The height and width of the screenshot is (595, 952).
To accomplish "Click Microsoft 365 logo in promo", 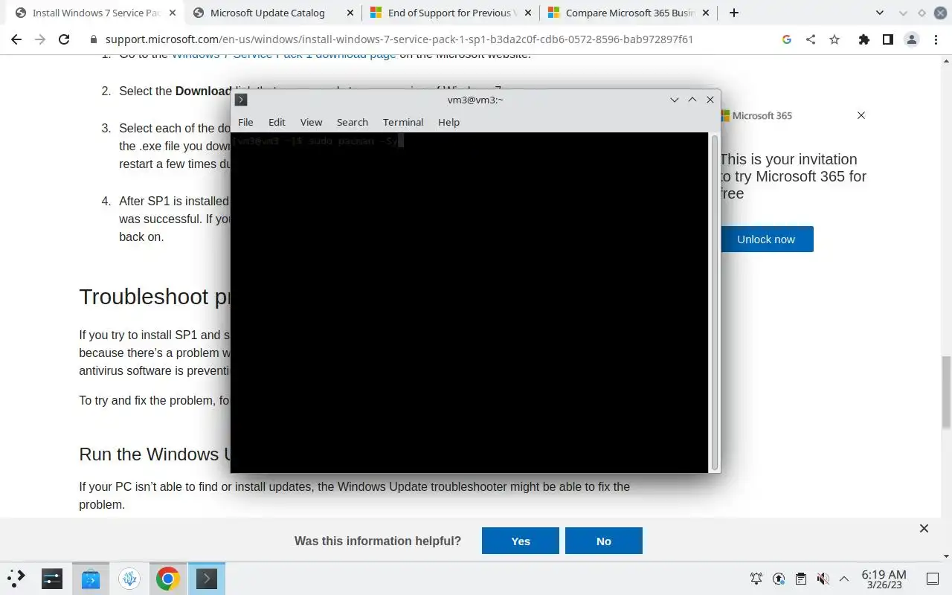I will [756, 115].
